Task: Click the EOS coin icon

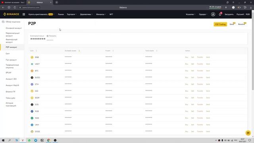Action: [x=32, y=104]
